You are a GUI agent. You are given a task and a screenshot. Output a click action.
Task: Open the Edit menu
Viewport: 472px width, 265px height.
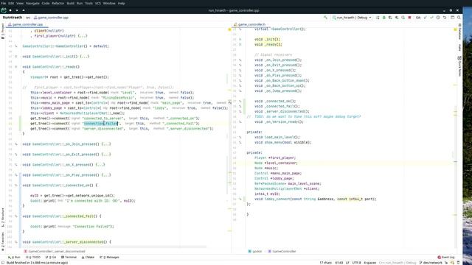(x=11, y=3)
